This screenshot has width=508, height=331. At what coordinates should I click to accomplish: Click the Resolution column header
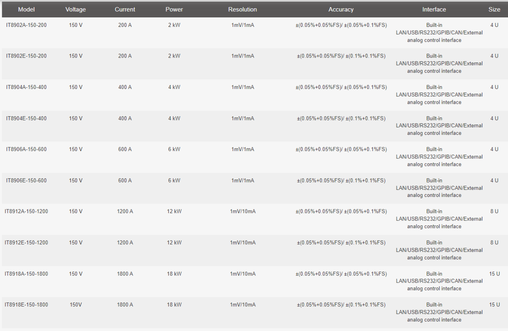click(x=243, y=10)
